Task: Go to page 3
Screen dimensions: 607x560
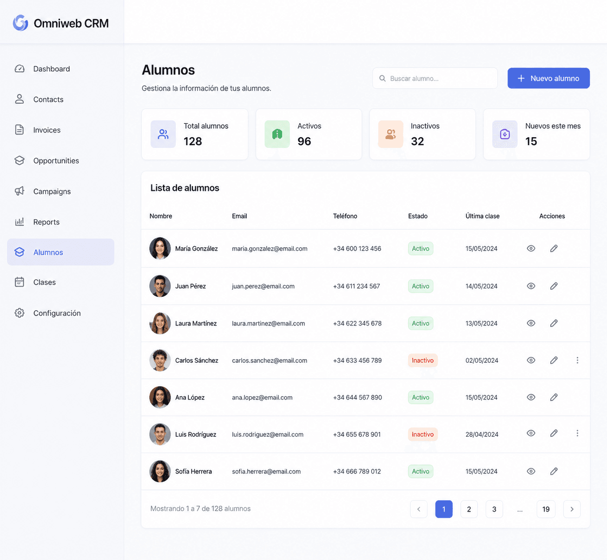Action: tap(494, 509)
